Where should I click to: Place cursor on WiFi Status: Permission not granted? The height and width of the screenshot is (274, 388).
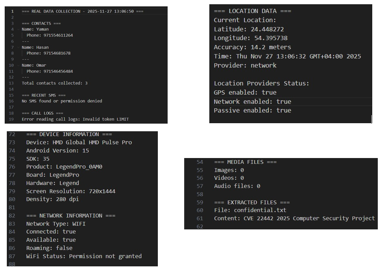[x=84, y=256]
